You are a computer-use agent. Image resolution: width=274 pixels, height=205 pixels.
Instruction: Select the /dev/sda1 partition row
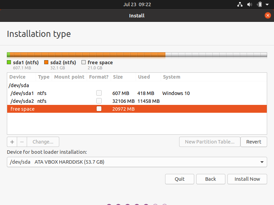point(137,93)
